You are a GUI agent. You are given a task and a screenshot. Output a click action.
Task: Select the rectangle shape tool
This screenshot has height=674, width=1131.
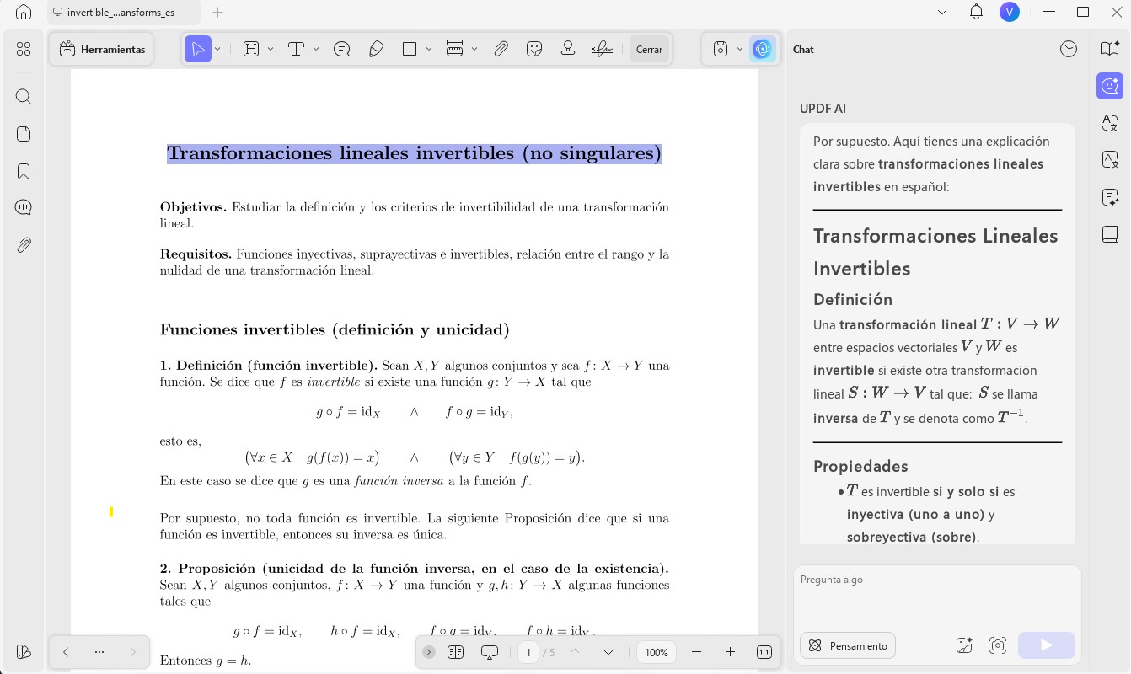[410, 49]
